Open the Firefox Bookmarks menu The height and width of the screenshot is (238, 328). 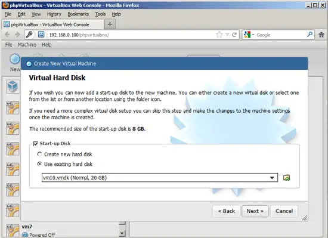pos(78,14)
